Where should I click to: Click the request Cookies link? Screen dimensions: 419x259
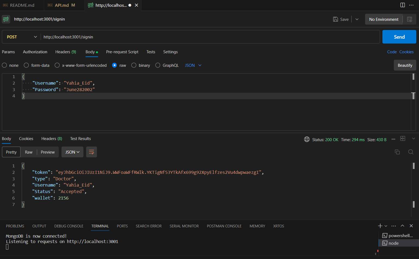[406, 52]
